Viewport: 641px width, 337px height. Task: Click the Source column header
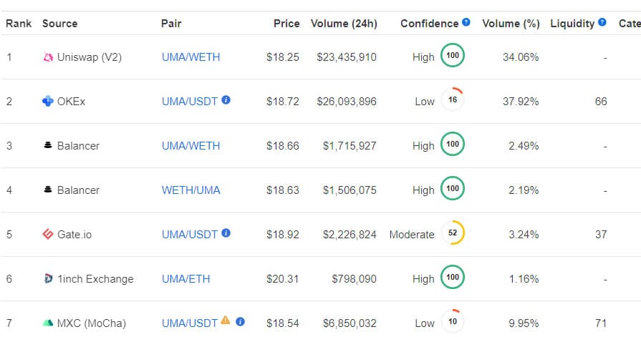[59, 24]
